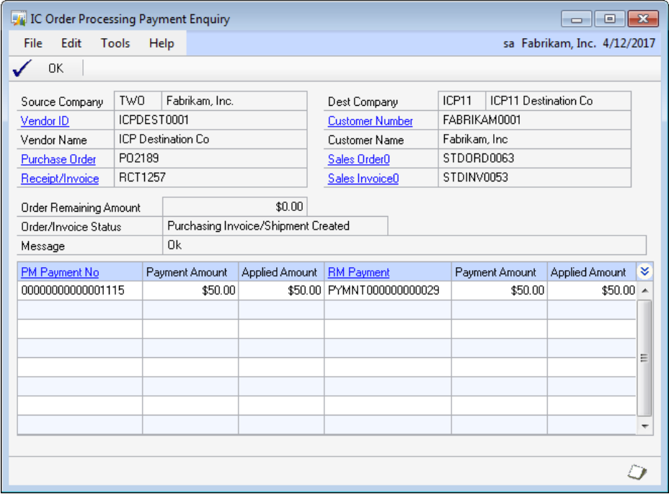Open the File menu
This screenshot has width=669, height=494.
33,43
